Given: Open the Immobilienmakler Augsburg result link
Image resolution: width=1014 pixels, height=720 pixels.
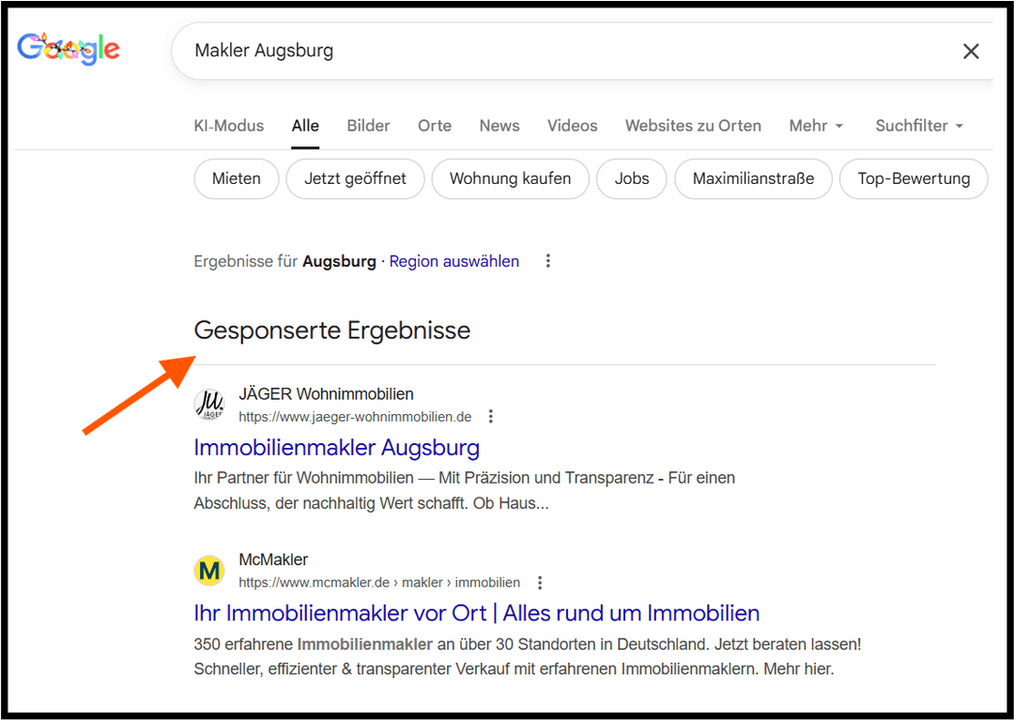Looking at the screenshot, I should point(336,448).
